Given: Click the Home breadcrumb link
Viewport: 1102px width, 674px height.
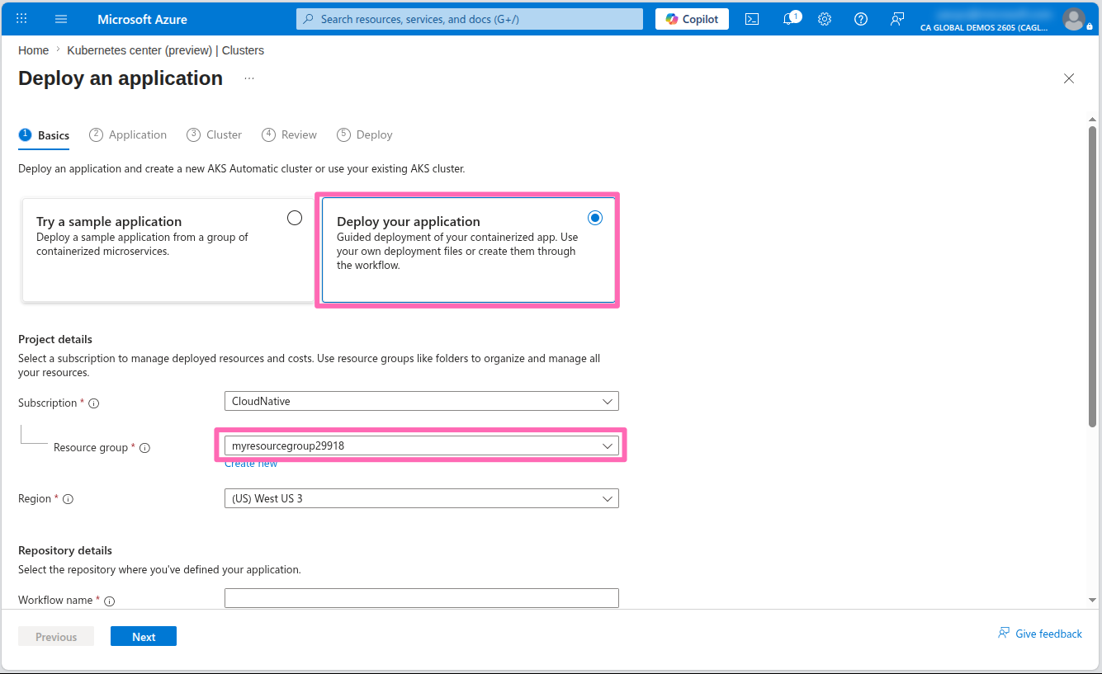Looking at the screenshot, I should pyautogui.click(x=33, y=50).
